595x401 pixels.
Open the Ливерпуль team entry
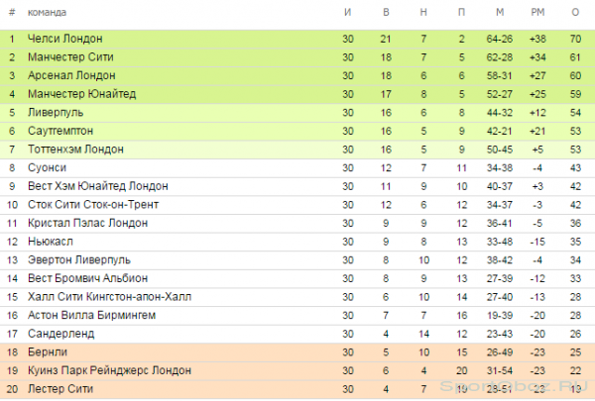point(56,113)
